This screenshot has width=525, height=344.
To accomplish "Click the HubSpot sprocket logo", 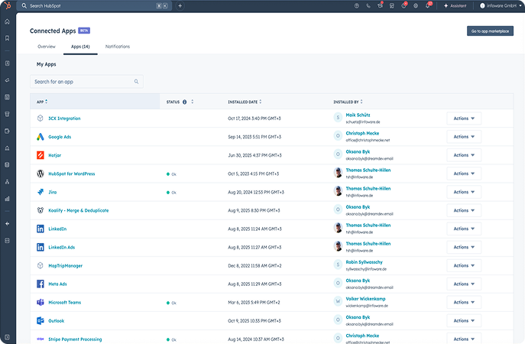I will [8, 5].
